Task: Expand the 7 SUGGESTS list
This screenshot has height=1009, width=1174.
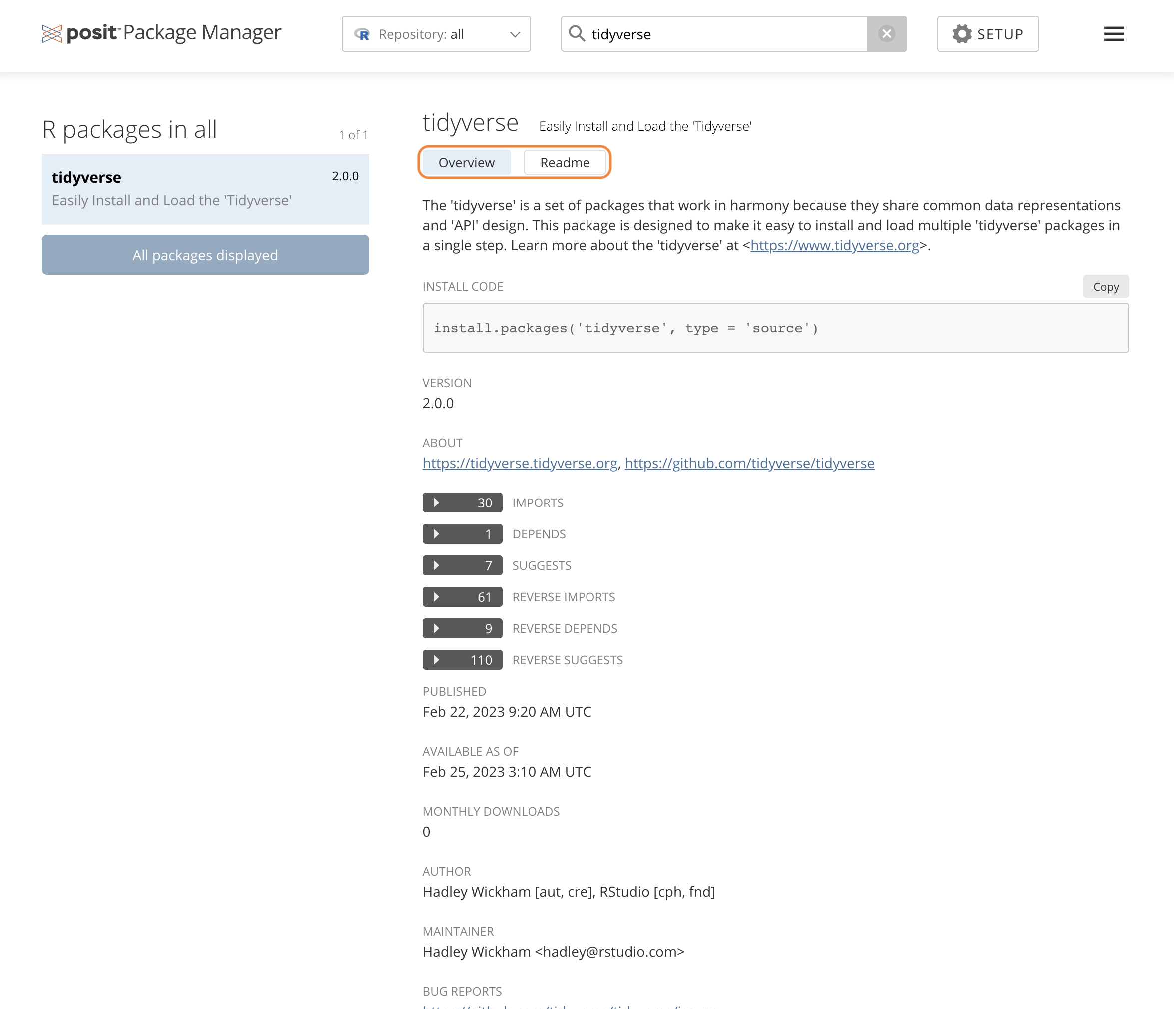Action: (x=462, y=565)
